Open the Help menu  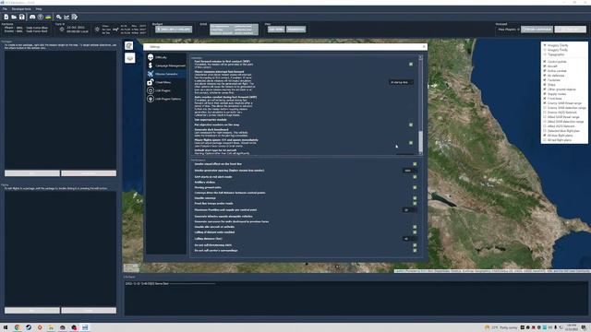39,8
